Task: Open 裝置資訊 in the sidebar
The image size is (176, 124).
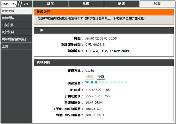Action: click(17, 11)
